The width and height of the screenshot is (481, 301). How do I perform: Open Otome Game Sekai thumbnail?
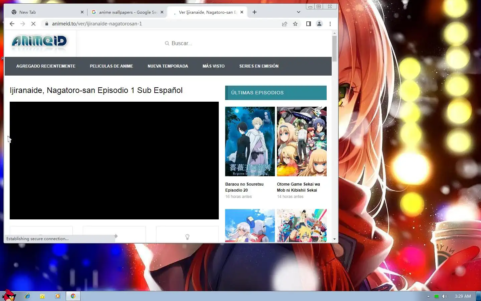(x=302, y=141)
